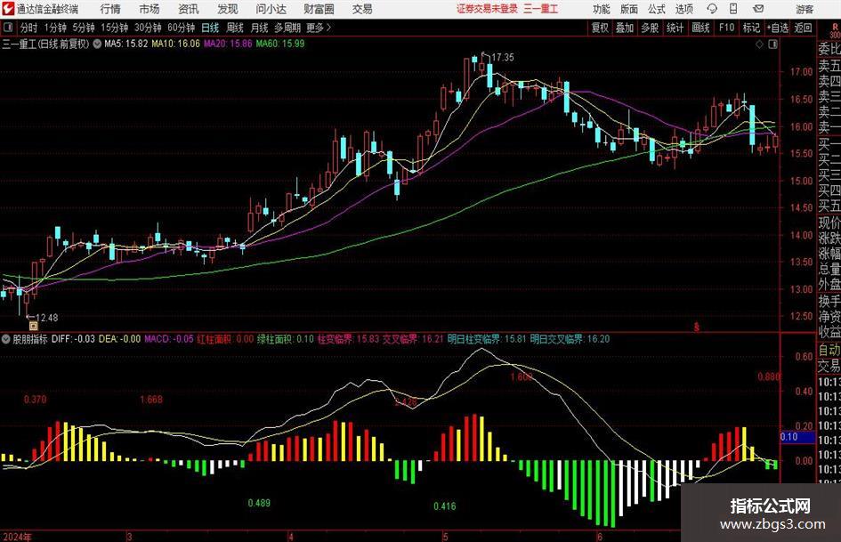Open the 多周期 multi-period view

(x=287, y=28)
